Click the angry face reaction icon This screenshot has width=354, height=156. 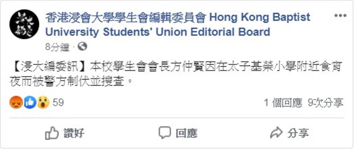(x=16, y=103)
